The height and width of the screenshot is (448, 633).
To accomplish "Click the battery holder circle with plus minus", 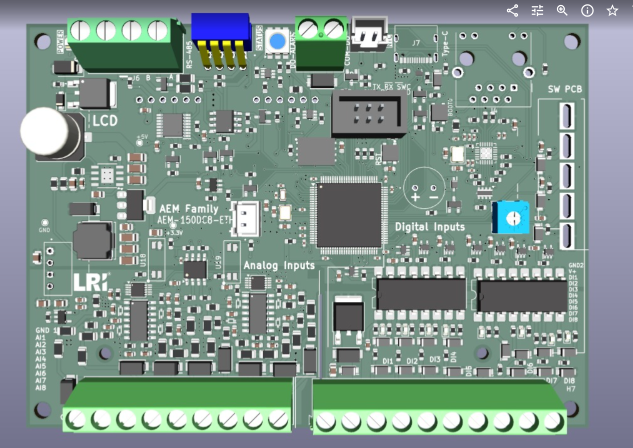I will (x=424, y=188).
